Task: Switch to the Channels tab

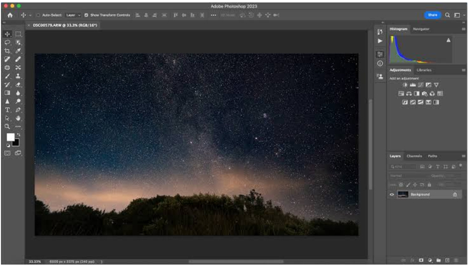Action: click(414, 156)
